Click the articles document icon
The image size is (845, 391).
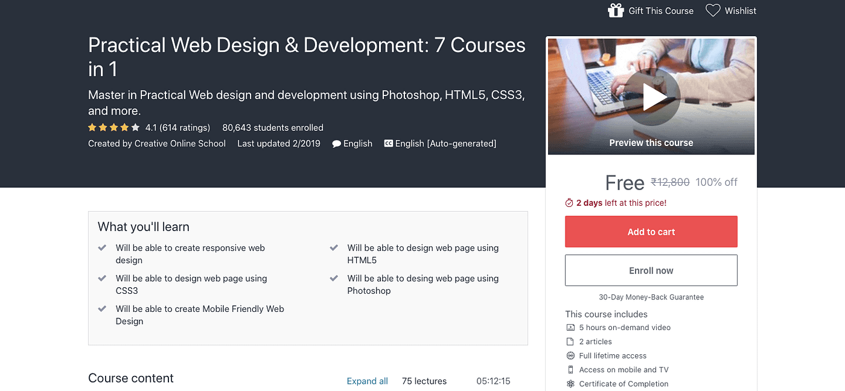point(570,342)
